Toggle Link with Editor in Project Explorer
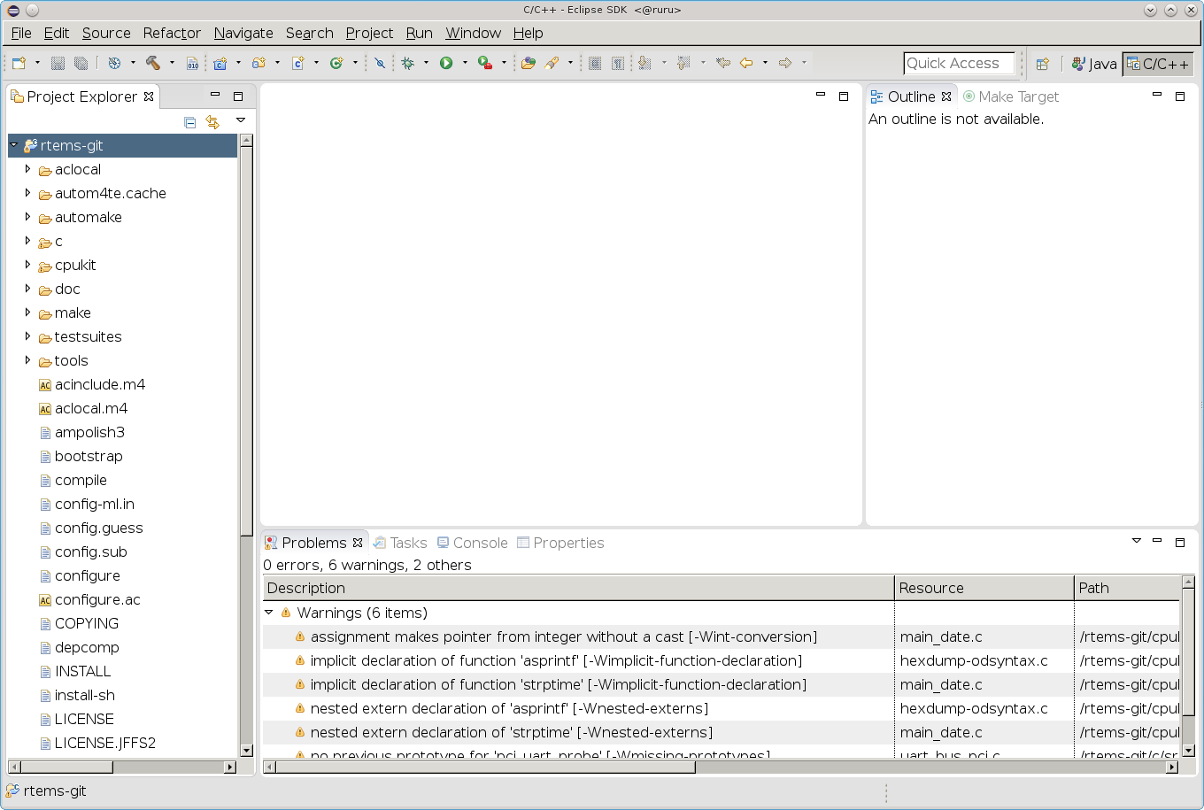Screen dimensions: 1204x810 click(212, 122)
